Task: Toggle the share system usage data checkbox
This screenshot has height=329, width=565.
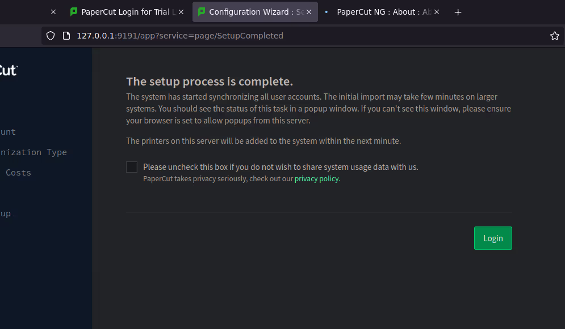Action: click(x=132, y=167)
